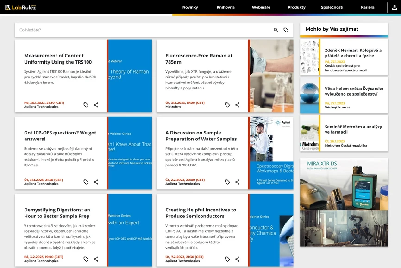The width and height of the screenshot is (401, 268).
Task: Click the Zdeněk Herman sketch thumbnail
Action: pyautogui.click(x=309, y=57)
